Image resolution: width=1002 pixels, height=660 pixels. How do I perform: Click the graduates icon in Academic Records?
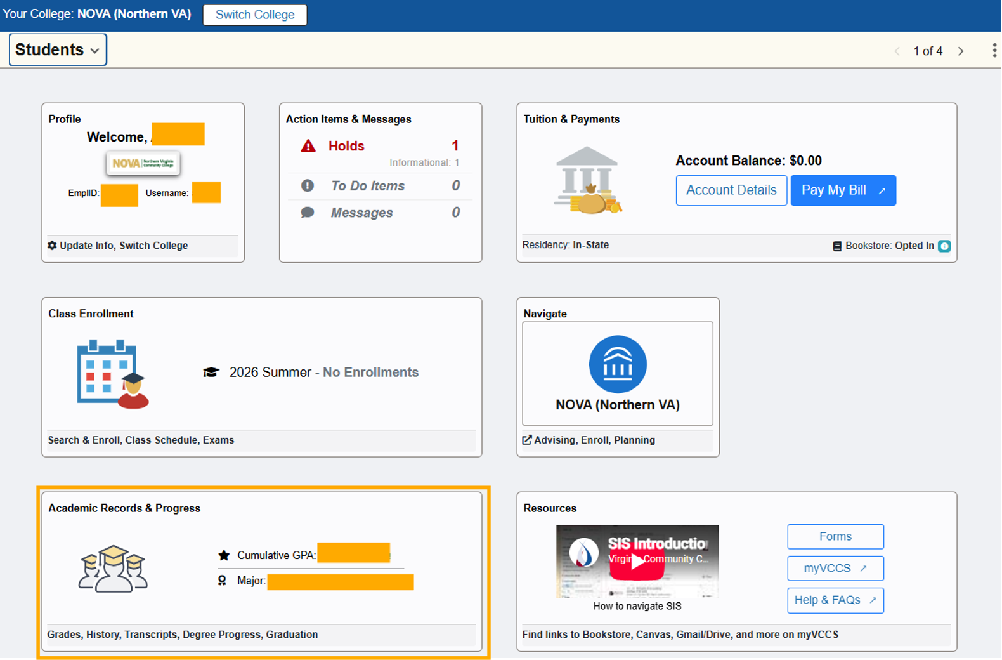[x=113, y=569]
